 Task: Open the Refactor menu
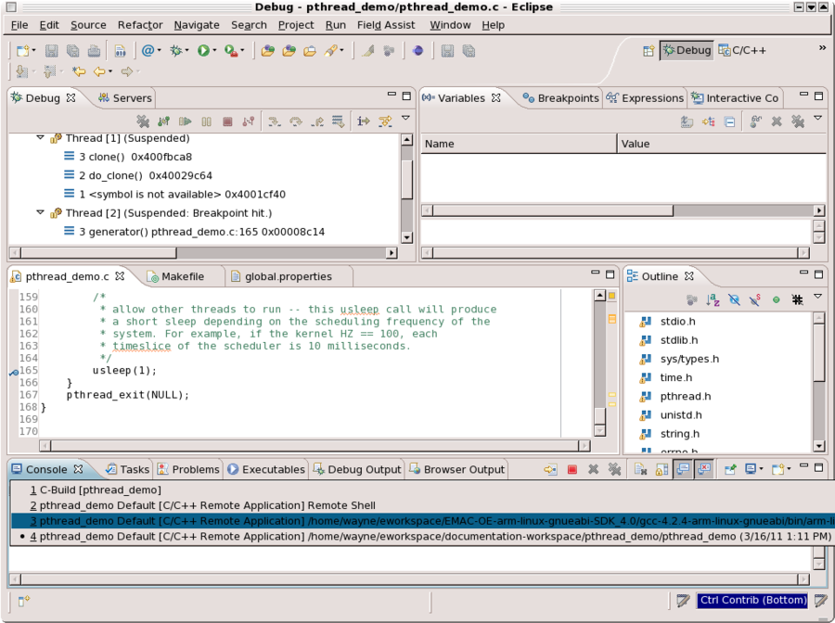pos(139,25)
